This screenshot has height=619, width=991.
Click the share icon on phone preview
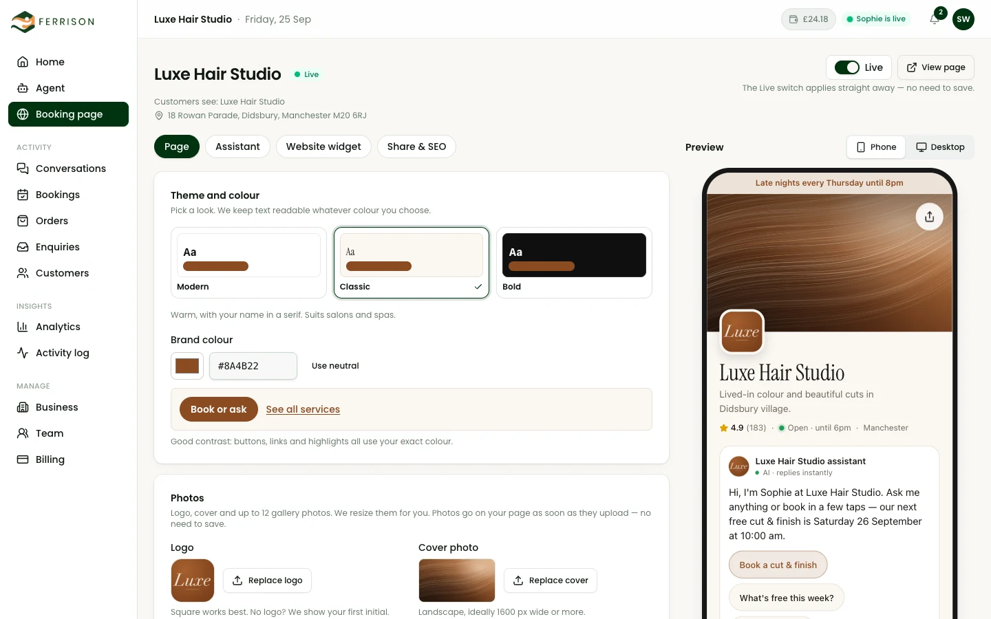click(x=930, y=217)
